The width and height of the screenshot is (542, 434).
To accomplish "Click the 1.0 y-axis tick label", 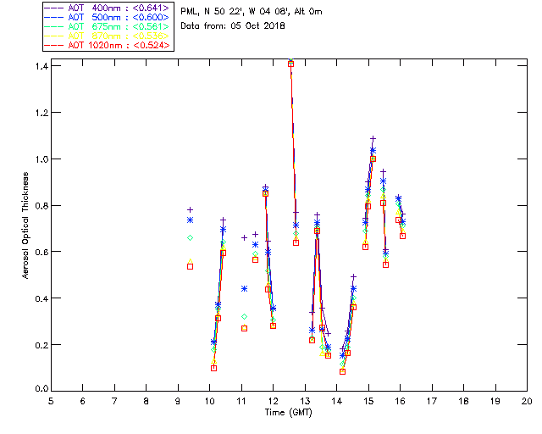I will (41, 159).
